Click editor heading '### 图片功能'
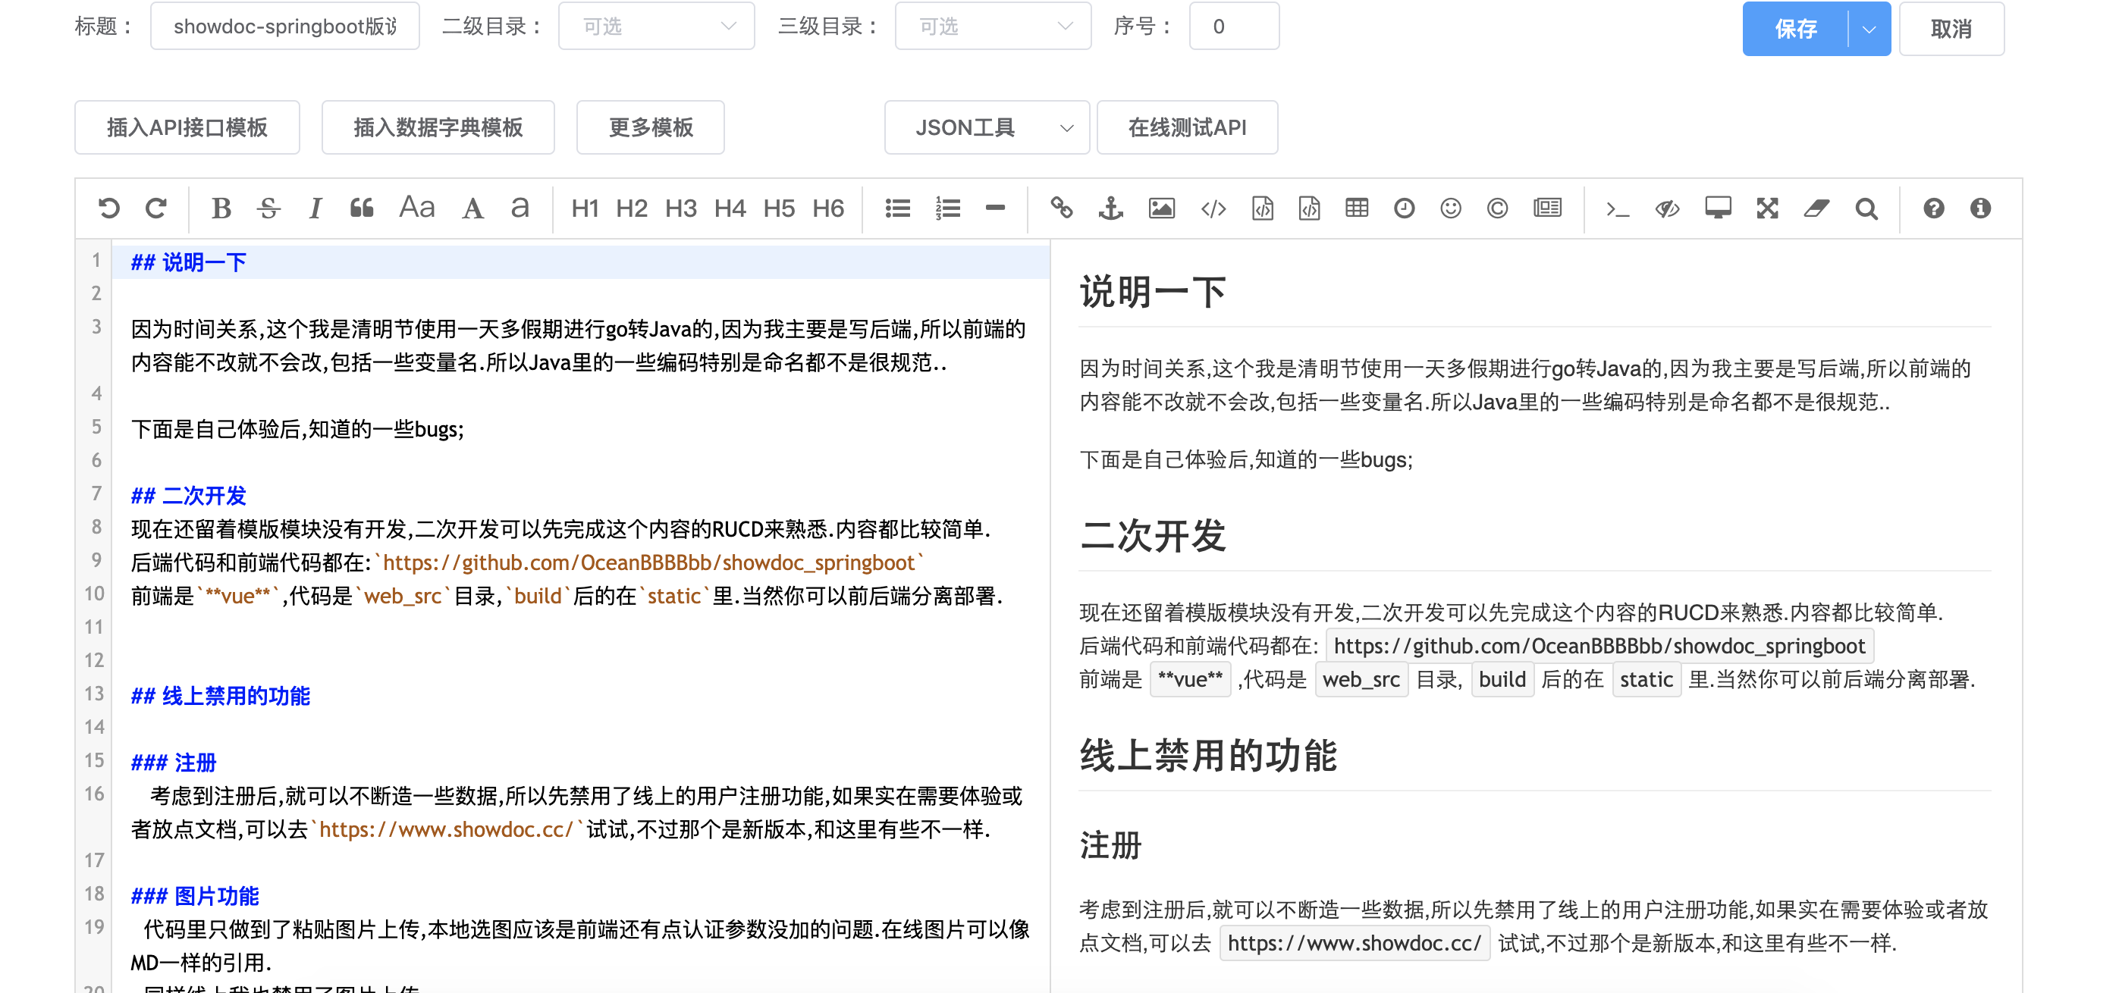This screenshot has width=2119, height=993. [x=195, y=896]
